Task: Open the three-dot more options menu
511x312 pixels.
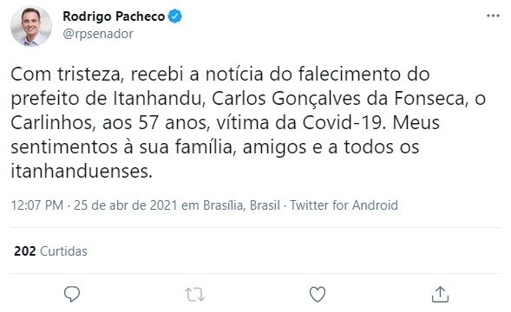Action: point(493,16)
